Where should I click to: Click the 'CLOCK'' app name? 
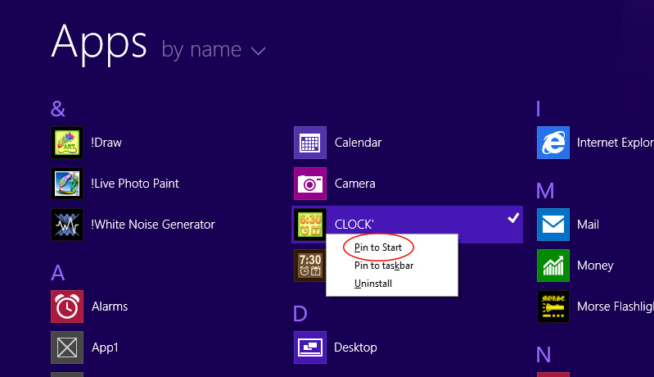coord(354,225)
